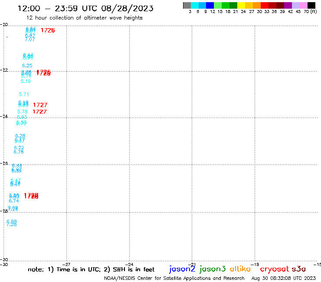Click red time 1727 beside value 5.78
This screenshot has width=321, height=282.
[40, 111]
